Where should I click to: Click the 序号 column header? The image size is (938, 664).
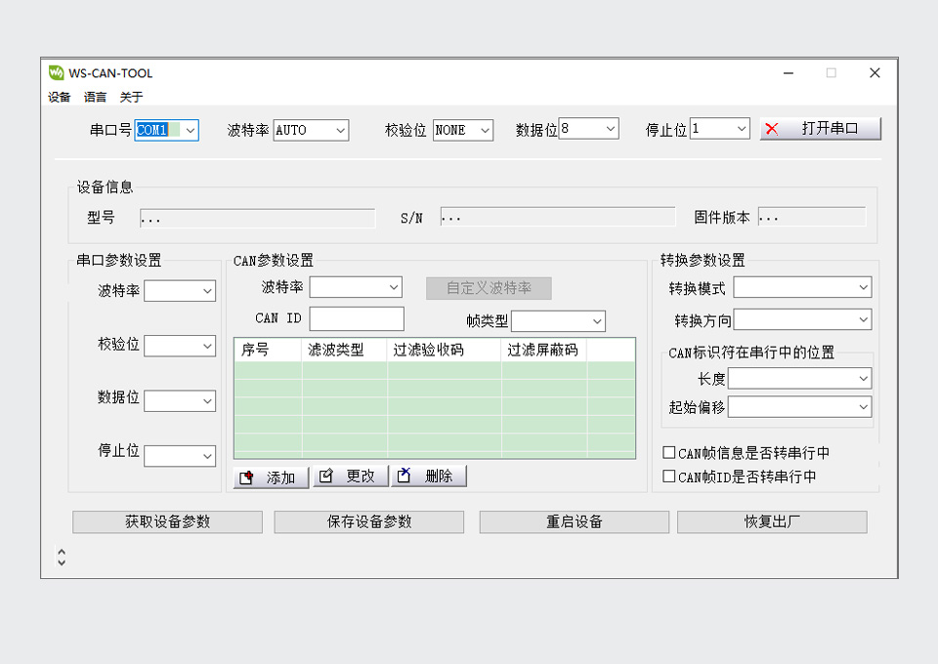coord(268,350)
